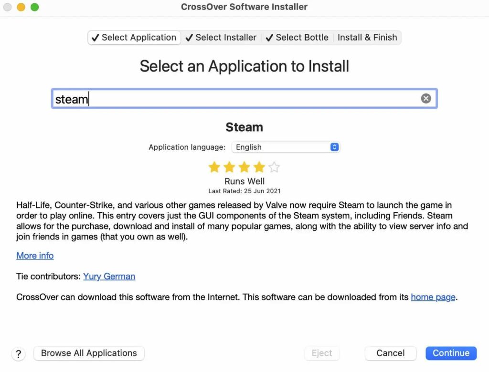Click the Last Rated: 25 Jun 2021 text

click(244, 191)
